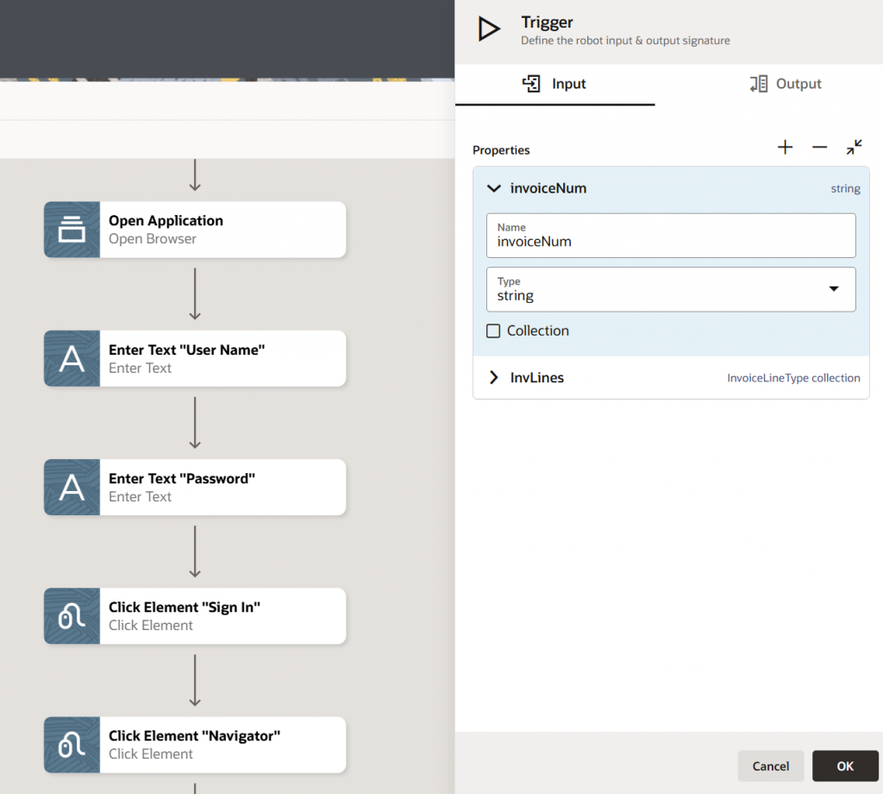The width and height of the screenshot is (883, 794).
Task: Click the Trigger play icon
Action: point(489,29)
